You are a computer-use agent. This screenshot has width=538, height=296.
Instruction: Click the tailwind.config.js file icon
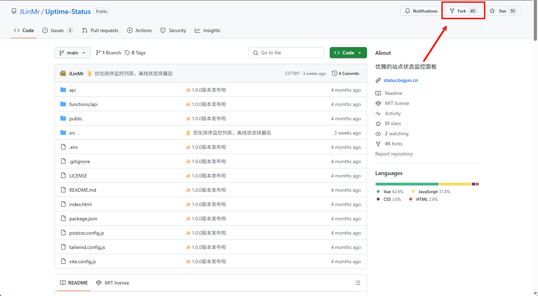tap(63, 247)
